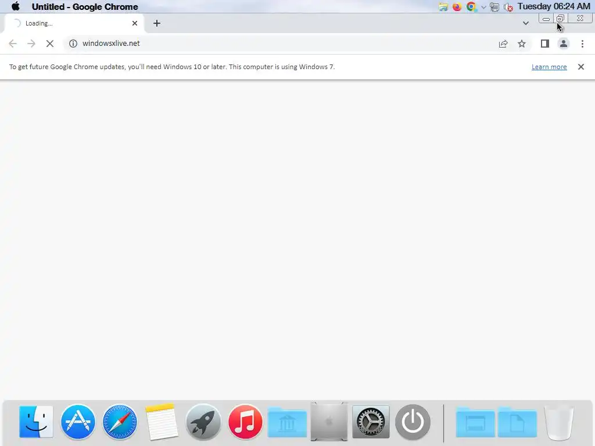Close the Loading... tab
Image resolution: width=595 pixels, height=446 pixels.
[135, 23]
